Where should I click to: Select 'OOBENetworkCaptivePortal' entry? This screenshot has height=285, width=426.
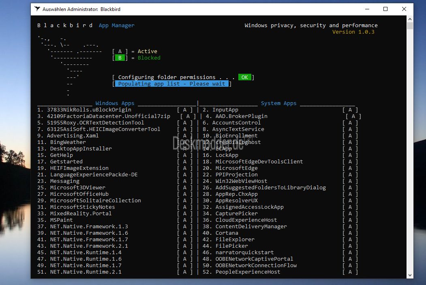[x=254, y=259]
